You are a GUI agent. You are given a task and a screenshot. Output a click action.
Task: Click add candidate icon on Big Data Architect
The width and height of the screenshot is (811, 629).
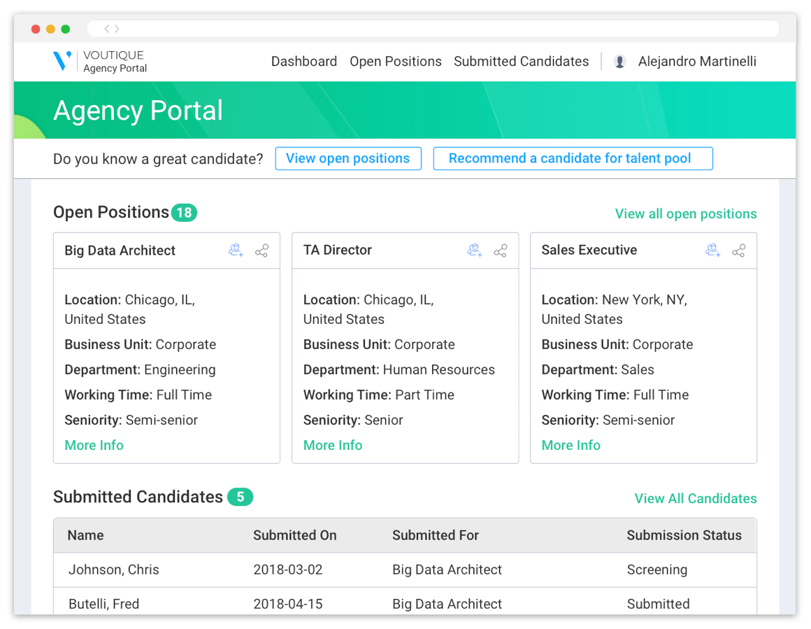(x=236, y=250)
